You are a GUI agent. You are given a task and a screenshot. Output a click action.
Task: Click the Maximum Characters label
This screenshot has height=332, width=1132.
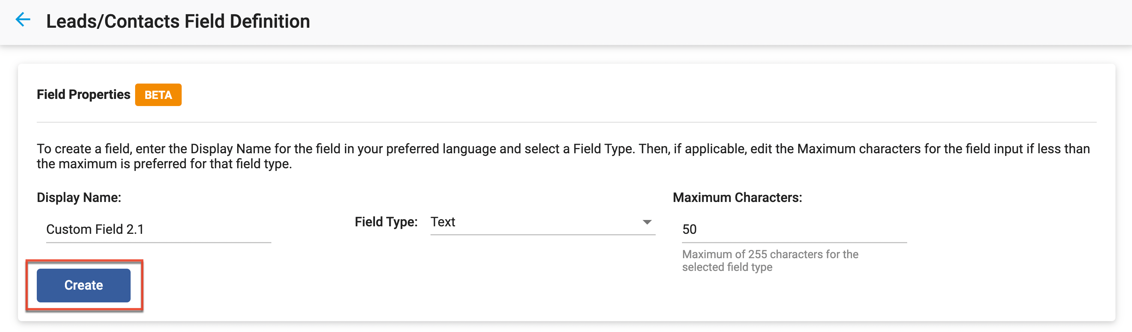click(x=737, y=197)
